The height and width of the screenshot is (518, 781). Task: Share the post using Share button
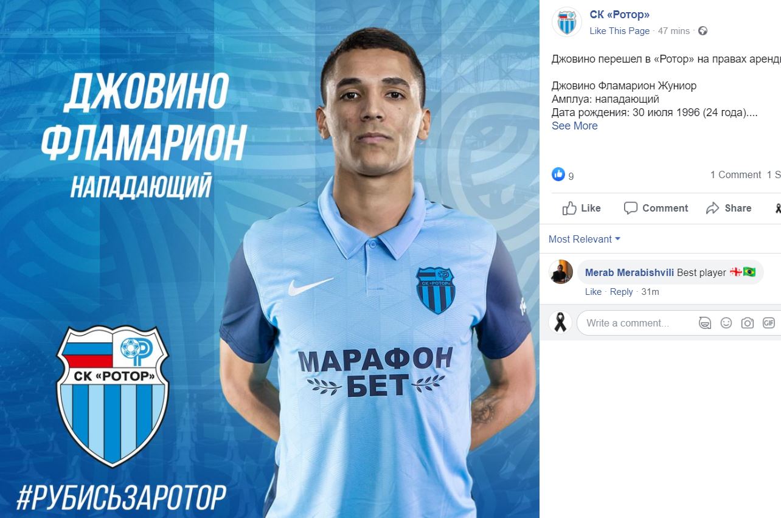(x=729, y=208)
